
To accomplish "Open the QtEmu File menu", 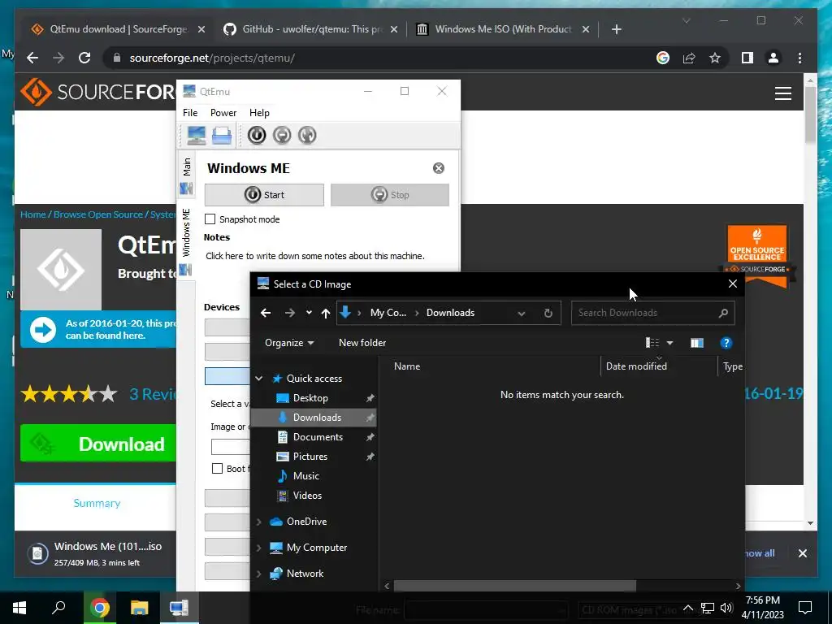I will (190, 112).
